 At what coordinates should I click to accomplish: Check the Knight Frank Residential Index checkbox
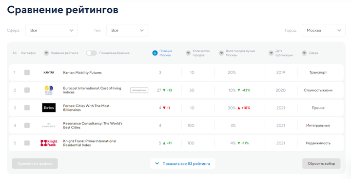point(27,143)
